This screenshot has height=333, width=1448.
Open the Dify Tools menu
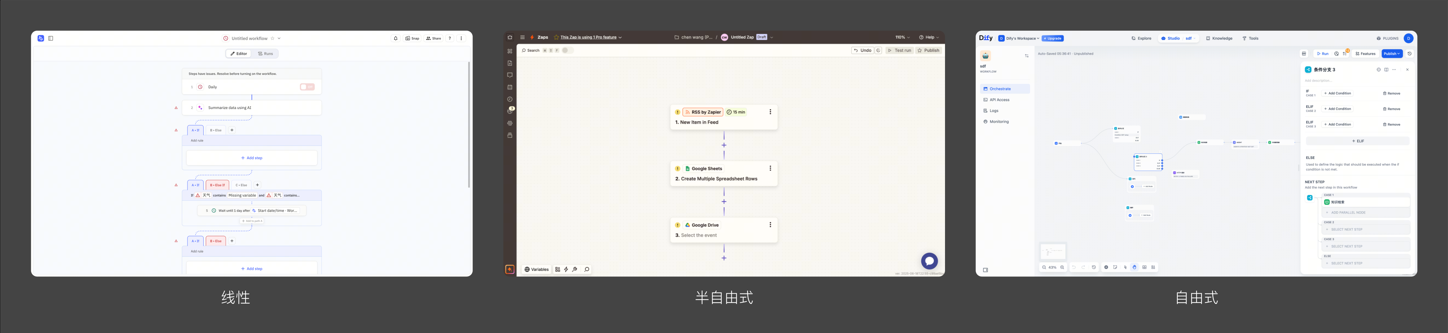tap(1251, 38)
